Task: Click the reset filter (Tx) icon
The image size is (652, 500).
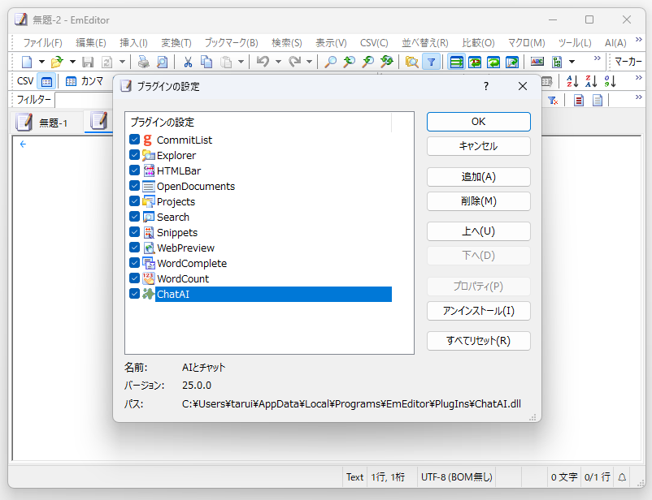Action: 552,99
